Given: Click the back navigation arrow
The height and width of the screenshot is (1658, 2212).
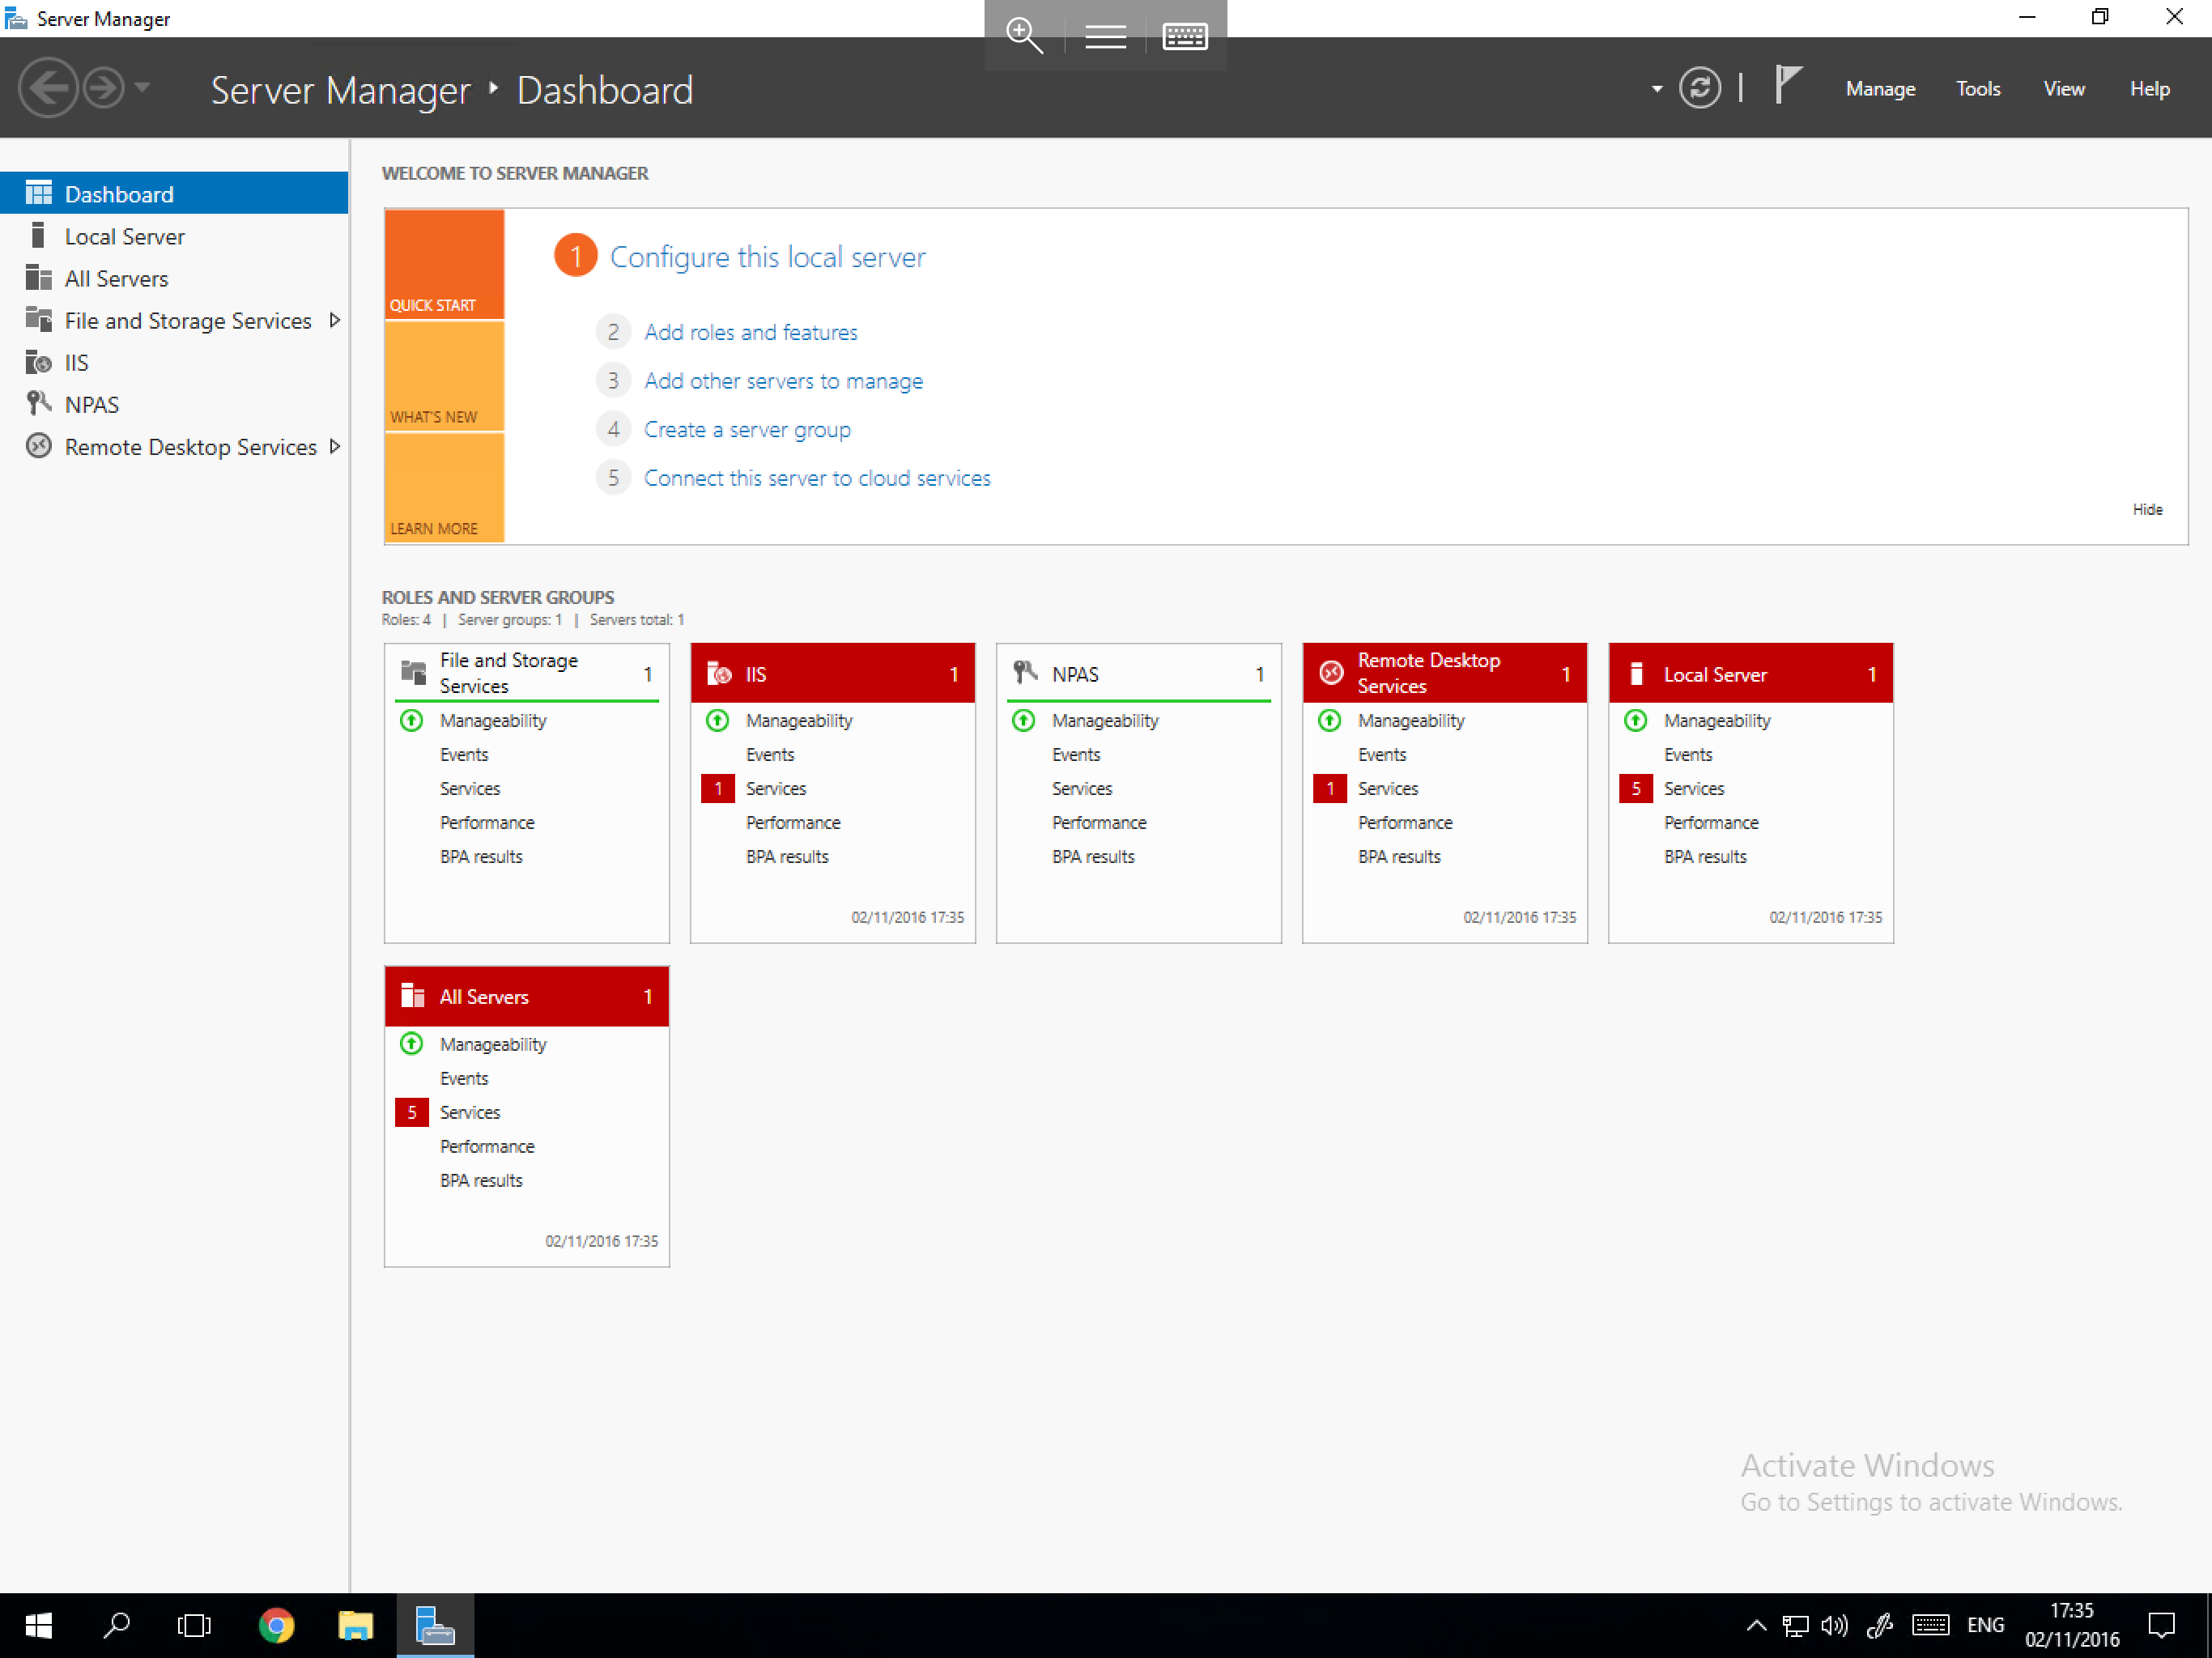Looking at the screenshot, I should click(x=47, y=89).
